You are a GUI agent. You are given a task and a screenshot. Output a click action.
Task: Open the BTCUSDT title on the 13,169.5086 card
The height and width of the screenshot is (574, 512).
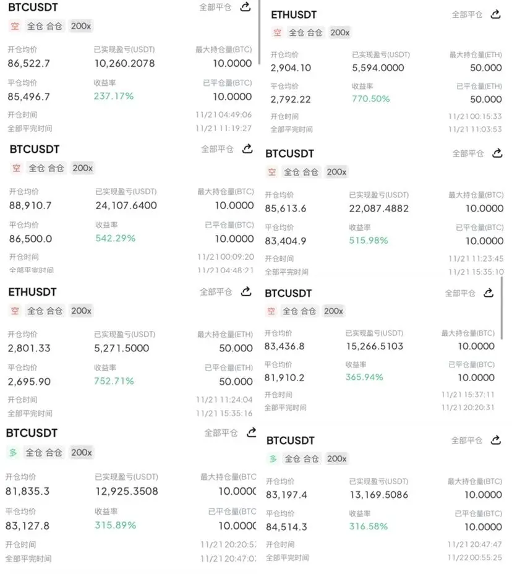[291, 440]
